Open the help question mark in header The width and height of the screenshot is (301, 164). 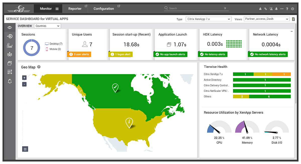tap(287, 9)
